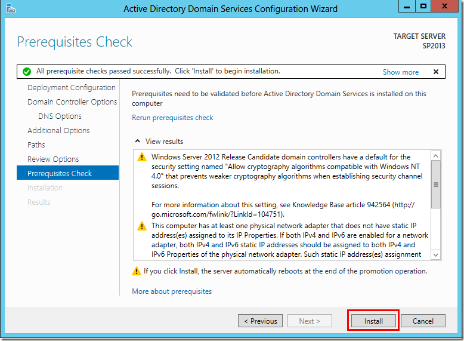Image resolution: width=464 pixels, height=341 pixels.
Task: Go back with the Previous button
Action: coord(260,321)
